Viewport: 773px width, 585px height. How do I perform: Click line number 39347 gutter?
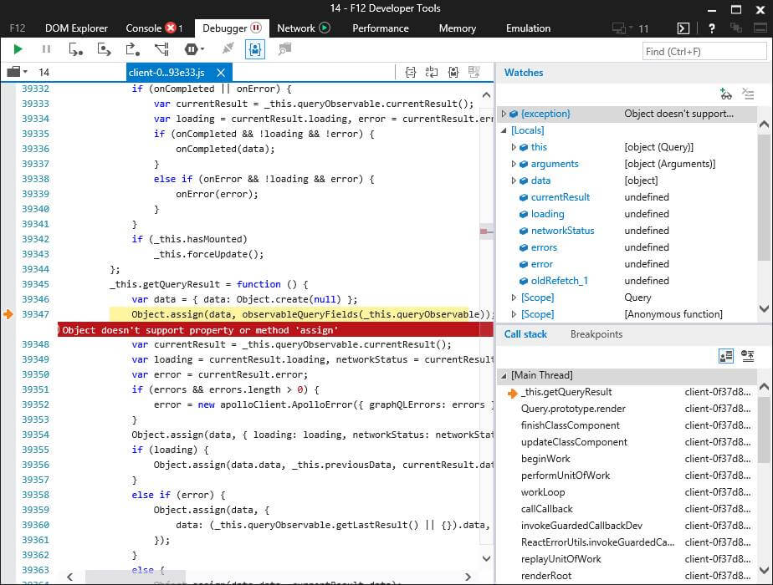pyautogui.click(x=35, y=314)
